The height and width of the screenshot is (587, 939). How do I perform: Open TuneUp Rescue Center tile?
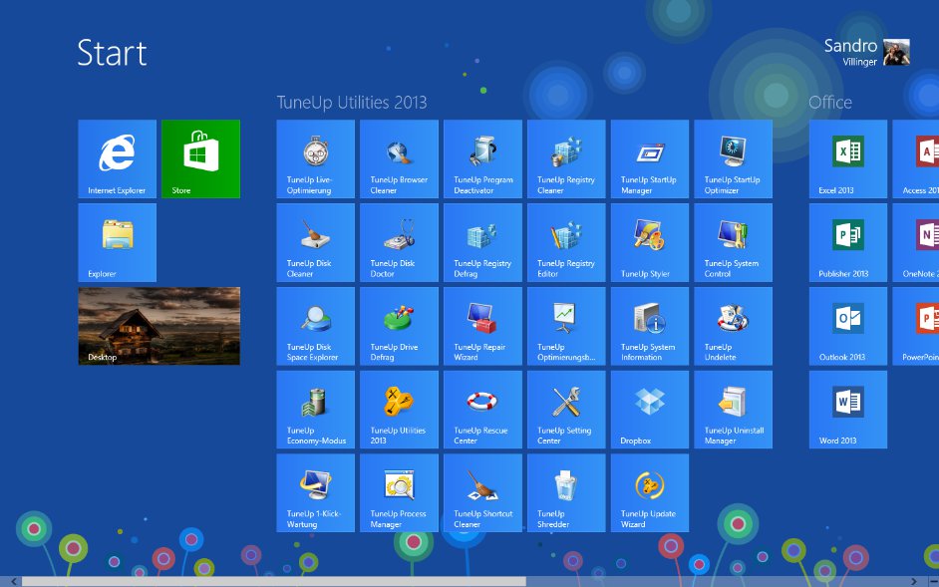point(482,410)
